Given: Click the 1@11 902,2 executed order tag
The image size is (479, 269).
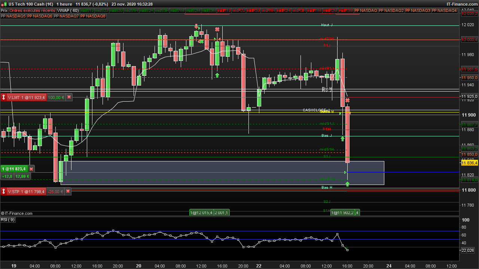Looking at the screenshot, I should [x=342, y=213].
